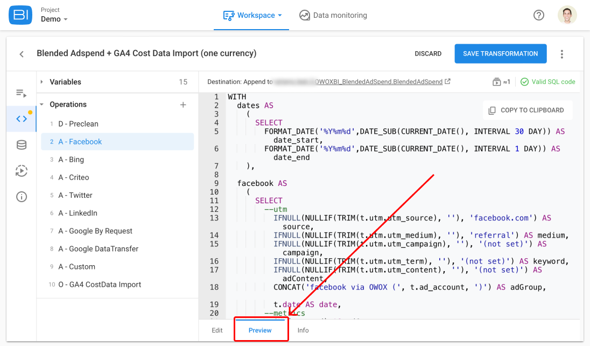
Task: Click SAVE TRANSFORMATION button
Action: click(x=501, y=54)
